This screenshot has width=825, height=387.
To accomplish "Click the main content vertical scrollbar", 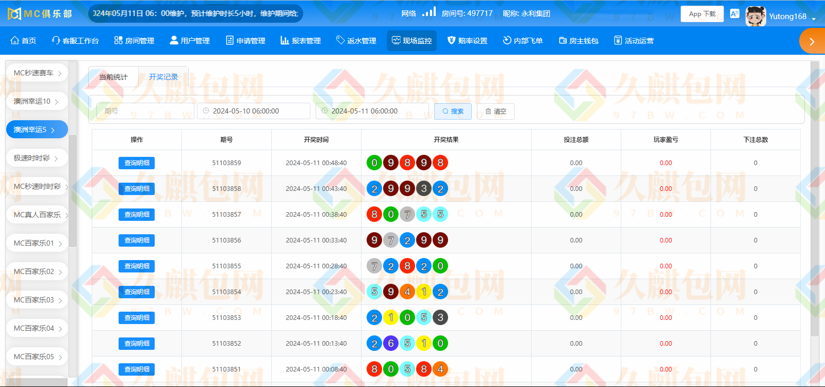I will [x=815, y=199].
